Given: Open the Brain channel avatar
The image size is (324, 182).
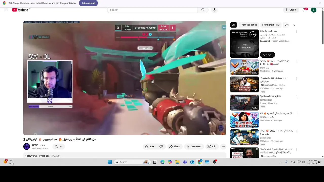Looking at the screenshot, I should [x=27, y=146].
